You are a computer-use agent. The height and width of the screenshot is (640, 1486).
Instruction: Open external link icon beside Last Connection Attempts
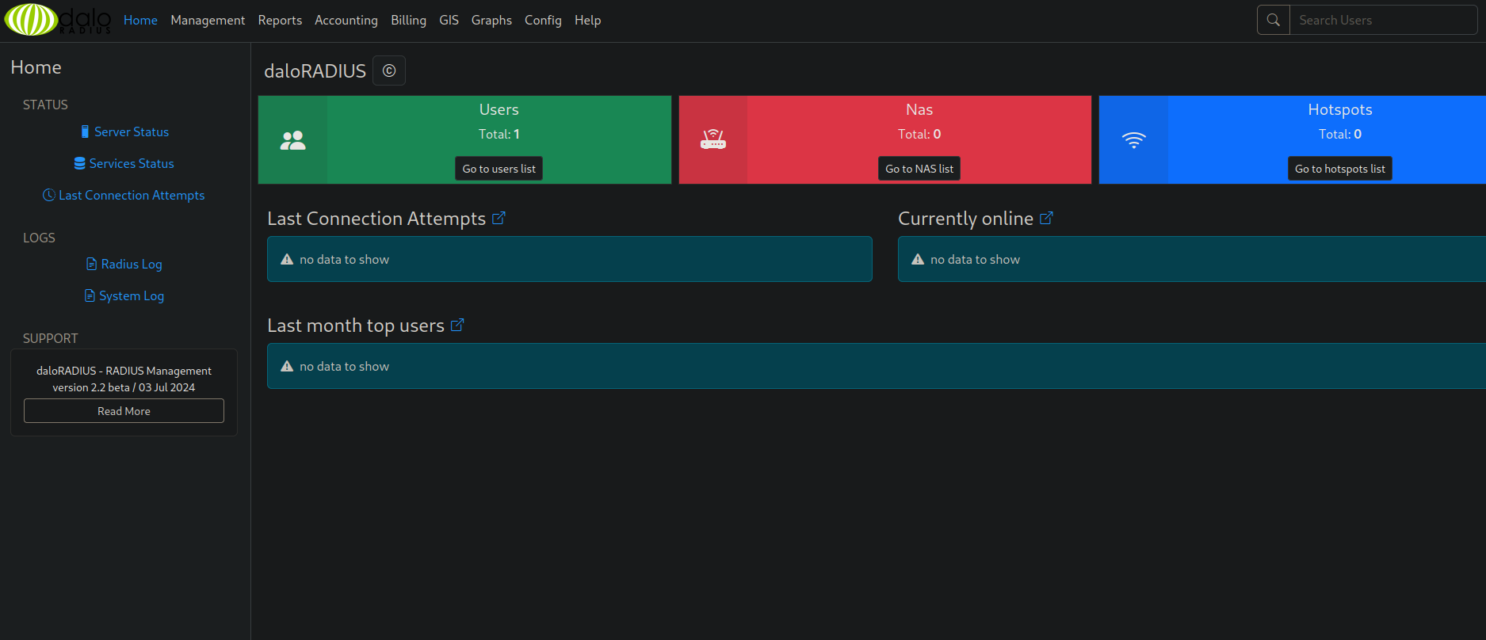[499, 218]
